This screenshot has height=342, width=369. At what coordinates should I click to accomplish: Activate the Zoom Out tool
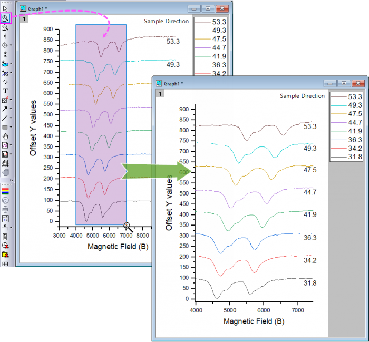pyautogui.click(x=5, y=27)
